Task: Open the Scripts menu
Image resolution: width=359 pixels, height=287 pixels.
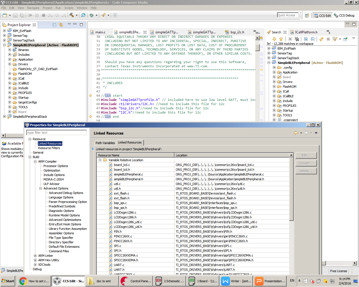Action: click(x=69, y=8)
